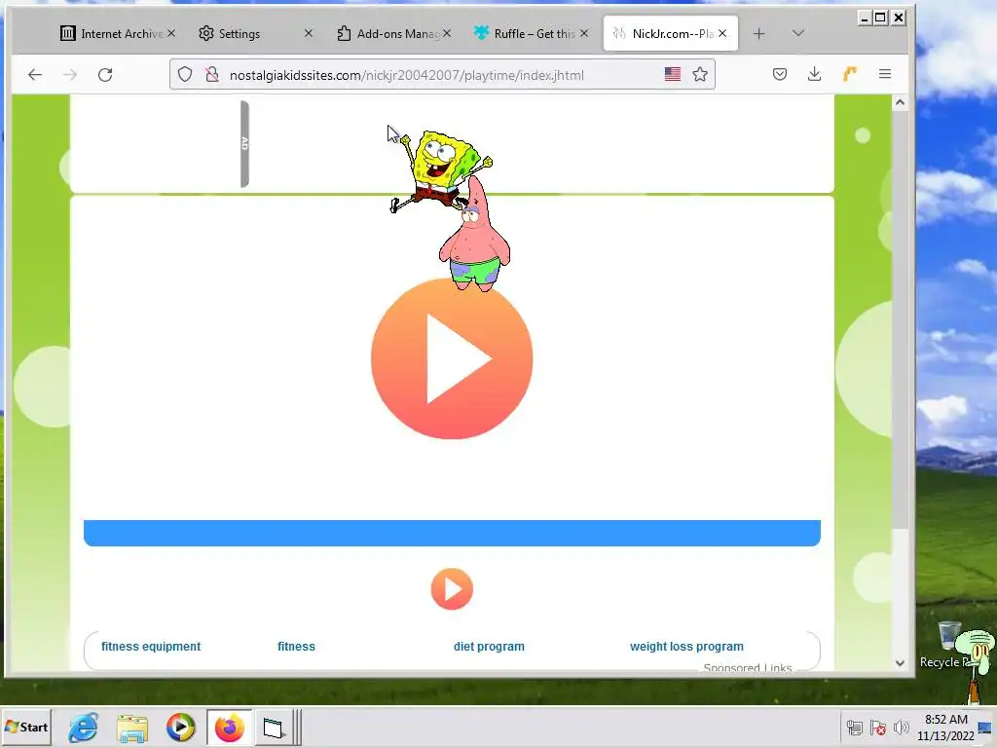Click the US flag icon in address bar
The image size is (997, 748).
coord(673,74)
